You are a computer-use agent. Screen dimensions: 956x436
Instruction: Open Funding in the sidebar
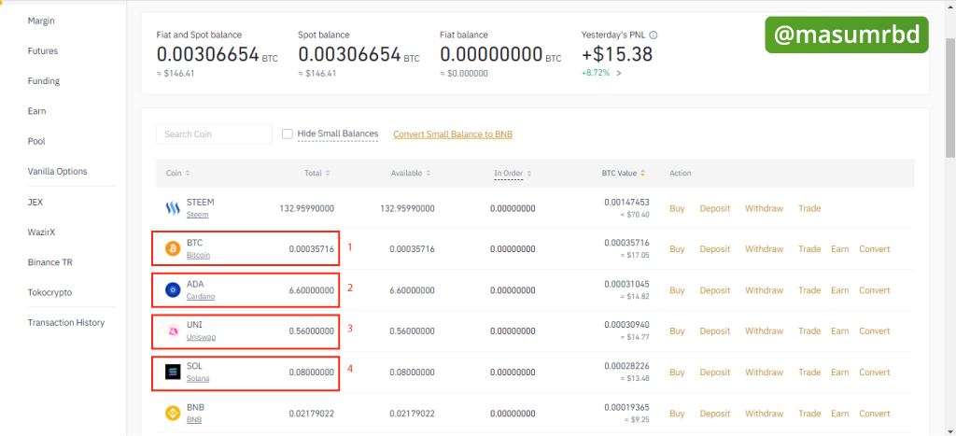pos(44,81)
